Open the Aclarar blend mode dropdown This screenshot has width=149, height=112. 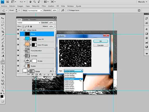pyautogui.click(x=29, y=23)
